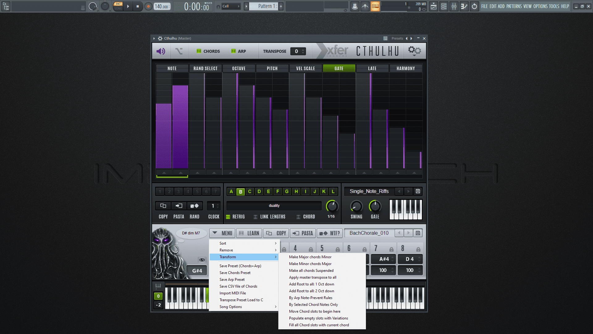This screenshot has height=334, width=593.
Task: Click the play button in transport
Action: 128,6
